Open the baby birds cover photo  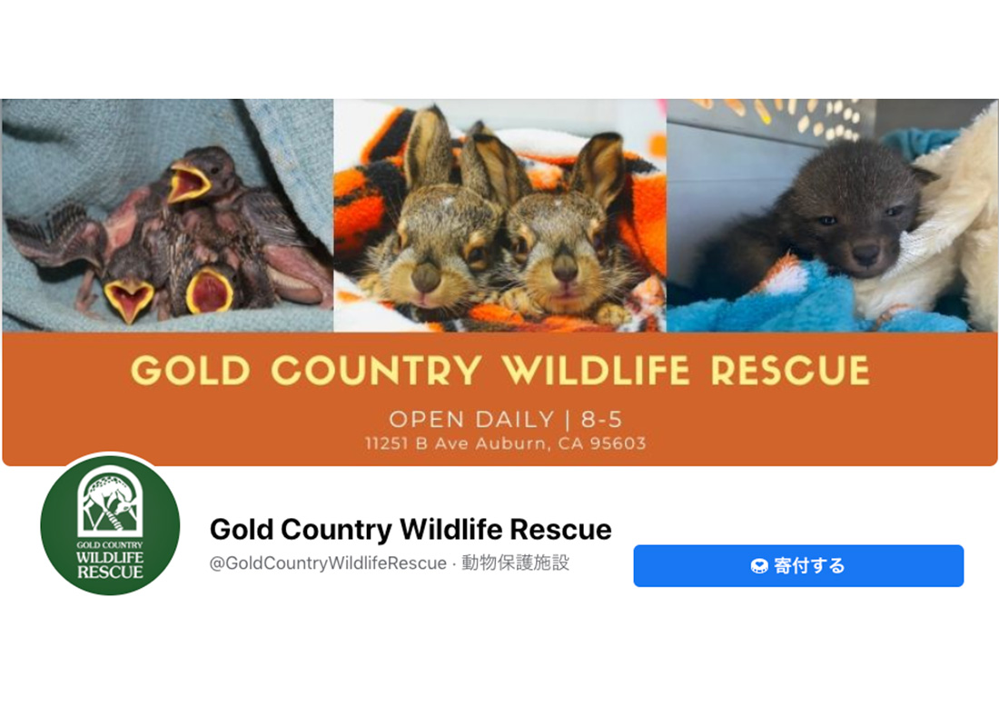[168, 215]
